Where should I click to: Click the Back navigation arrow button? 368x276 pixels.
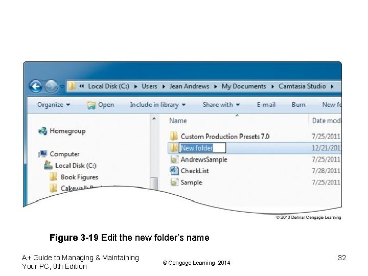pyautogui.click(x=36, y=86)
